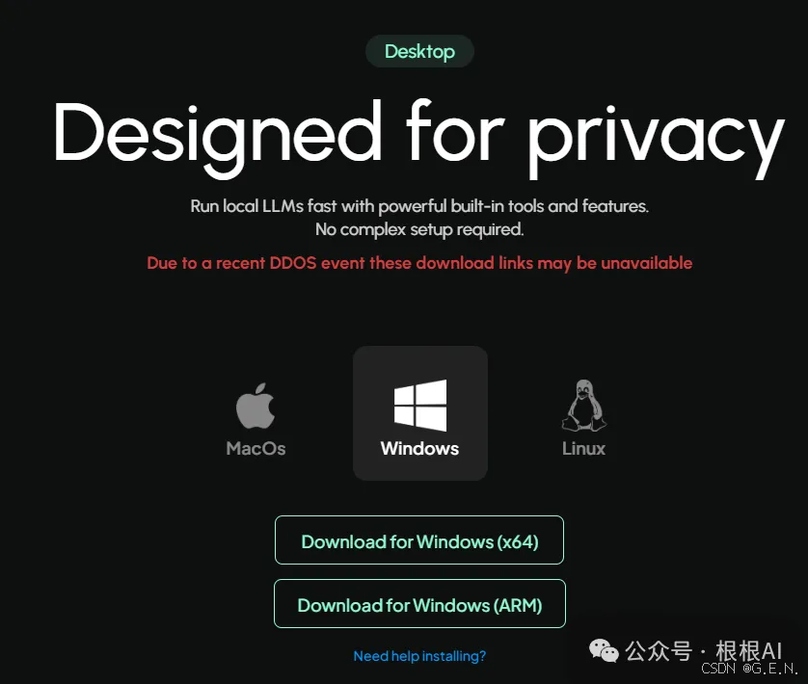808x684 pixels.
Task: Download for Windows (ARM)
Action: pyautogui.click(x=419, y=604)
